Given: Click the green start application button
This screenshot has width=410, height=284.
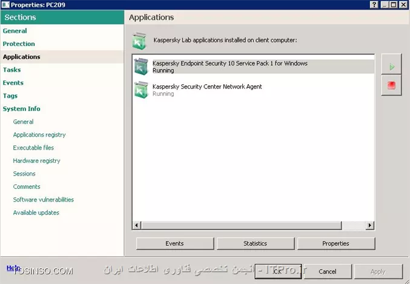Looking at the screenshot, I should click(x=391, y=64).
